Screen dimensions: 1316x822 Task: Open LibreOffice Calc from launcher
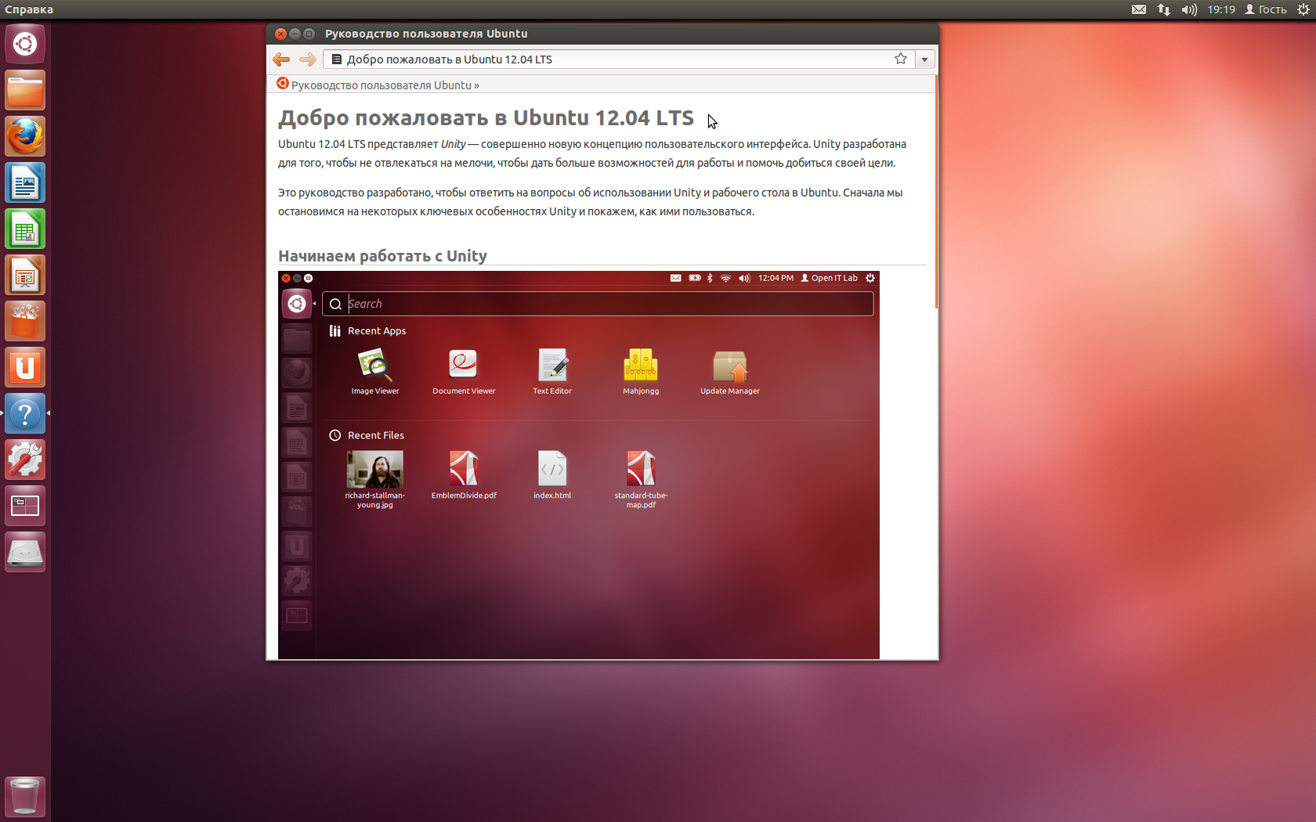25,229
